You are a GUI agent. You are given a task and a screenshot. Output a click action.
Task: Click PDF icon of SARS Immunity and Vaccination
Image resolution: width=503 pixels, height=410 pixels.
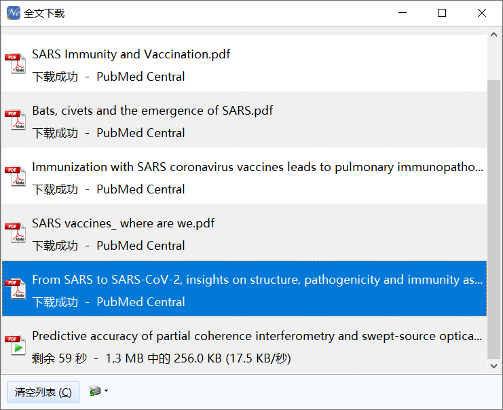tap(15, 63)
